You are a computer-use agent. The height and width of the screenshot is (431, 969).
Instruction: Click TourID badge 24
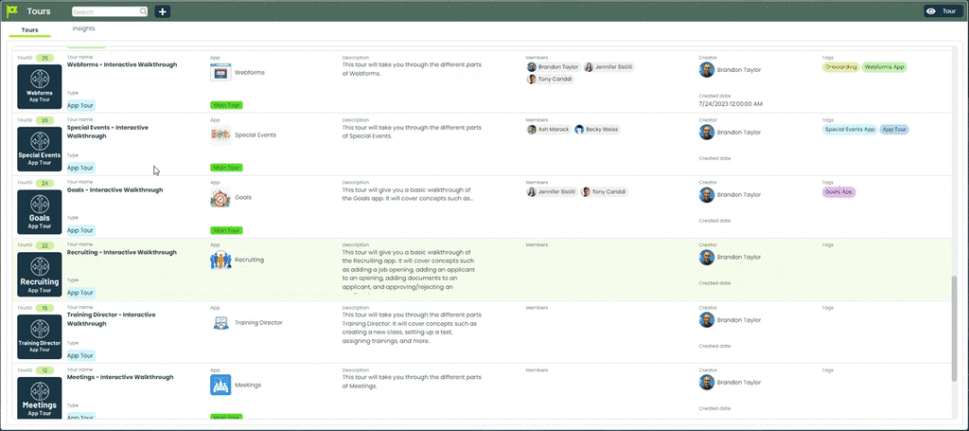click(44, 182)
